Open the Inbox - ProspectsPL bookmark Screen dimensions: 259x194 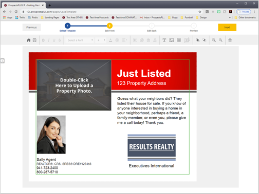[152, 17]
